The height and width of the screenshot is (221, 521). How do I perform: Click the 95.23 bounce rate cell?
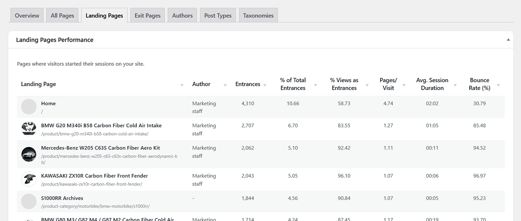click(479, 198)
